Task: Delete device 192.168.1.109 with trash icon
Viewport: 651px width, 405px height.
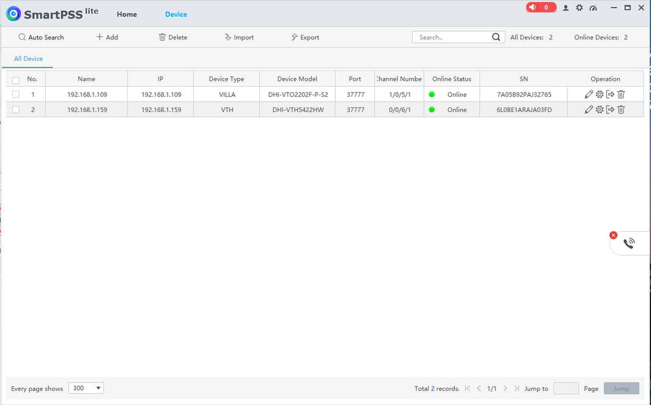Action: tap(621, 95)
